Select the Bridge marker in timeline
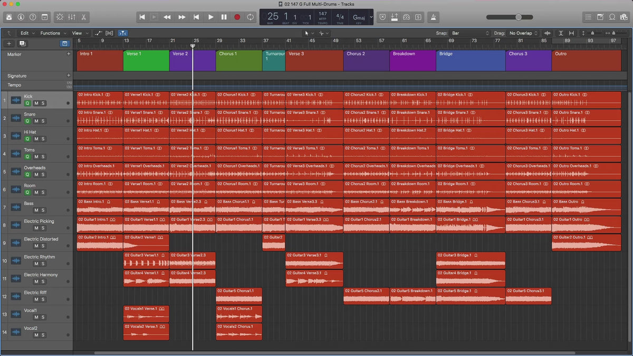The width and height of the screenshot is (633, 356). click(x=470, y=60)
